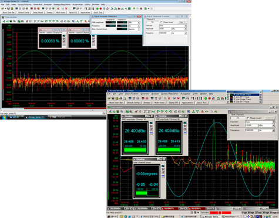279x218 pixels.
Task: Click the red circle icon in the lower window toolbar
Action: 209,98
